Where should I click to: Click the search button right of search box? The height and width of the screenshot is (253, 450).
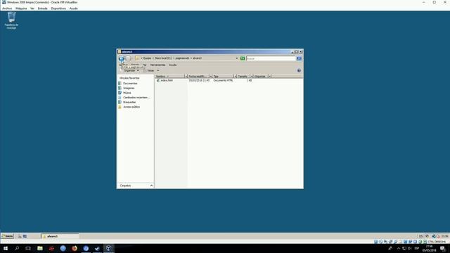[299, 58]
